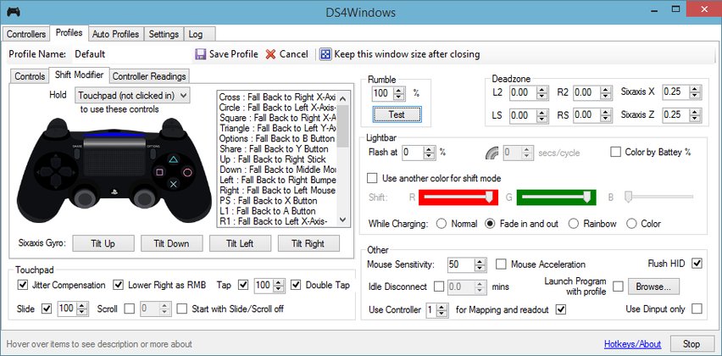This screenshot has width=722, height=356.
Task: Click the Circle button on controller image
Action: coord(187,173)
